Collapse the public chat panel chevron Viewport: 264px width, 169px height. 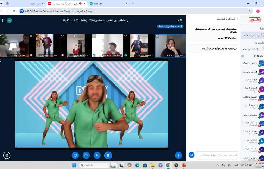click(238, 19)
